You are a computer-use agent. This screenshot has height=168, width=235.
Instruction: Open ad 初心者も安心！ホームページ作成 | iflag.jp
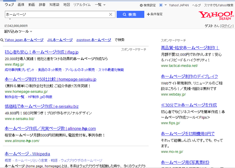tap(42, 52)
